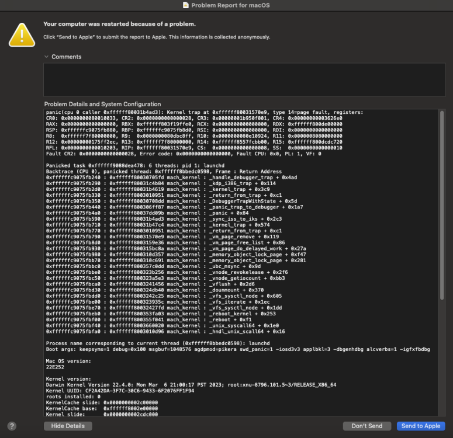Click the 'KernelCache base:' line
This screenshot has height=438, width=453.
pos(102,408)
